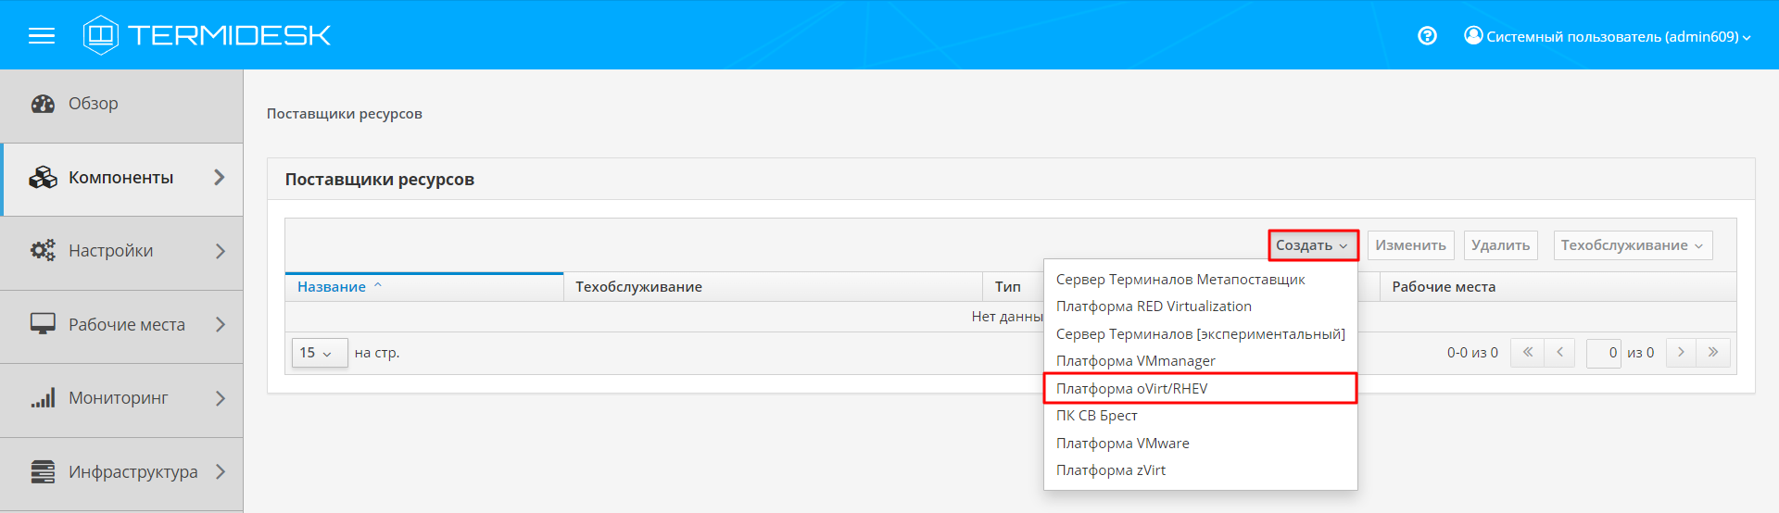This screenshot has width=1779, height=513.
Task: Click the Обзор dashboard icon
Action: 43,104
